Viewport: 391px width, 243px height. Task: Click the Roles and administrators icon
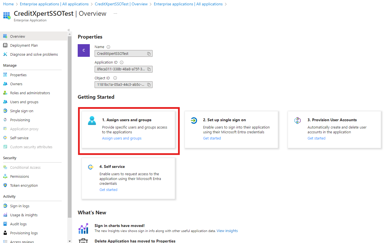pyautogui.click(x=5, y=93)
